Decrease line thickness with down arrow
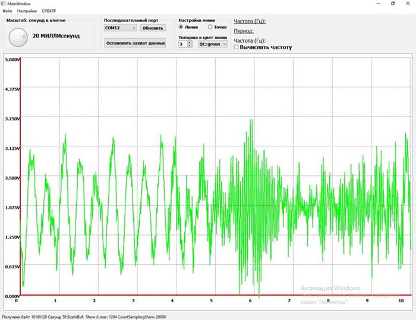 tap(190, 46)
